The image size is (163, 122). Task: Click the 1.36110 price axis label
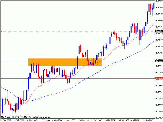(159, 33)
